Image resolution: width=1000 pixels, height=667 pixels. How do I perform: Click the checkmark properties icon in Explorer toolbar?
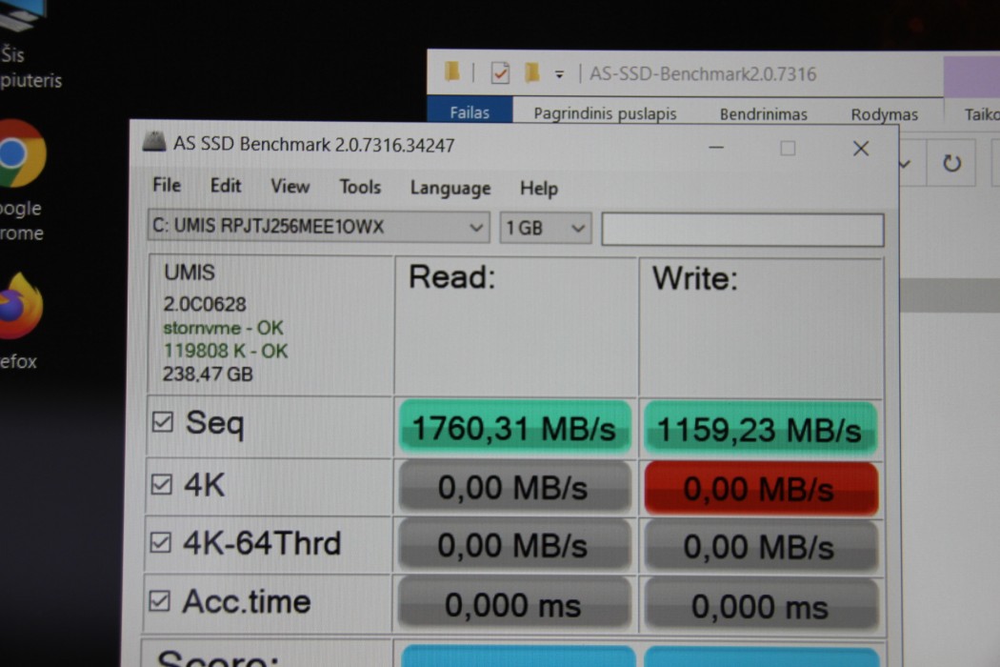pyautogui.click(x=500, y=73)
